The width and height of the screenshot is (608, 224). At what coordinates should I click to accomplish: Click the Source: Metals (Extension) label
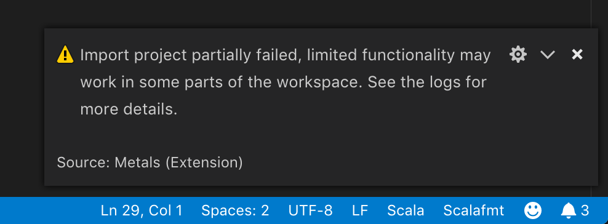[x=150, y=162]
